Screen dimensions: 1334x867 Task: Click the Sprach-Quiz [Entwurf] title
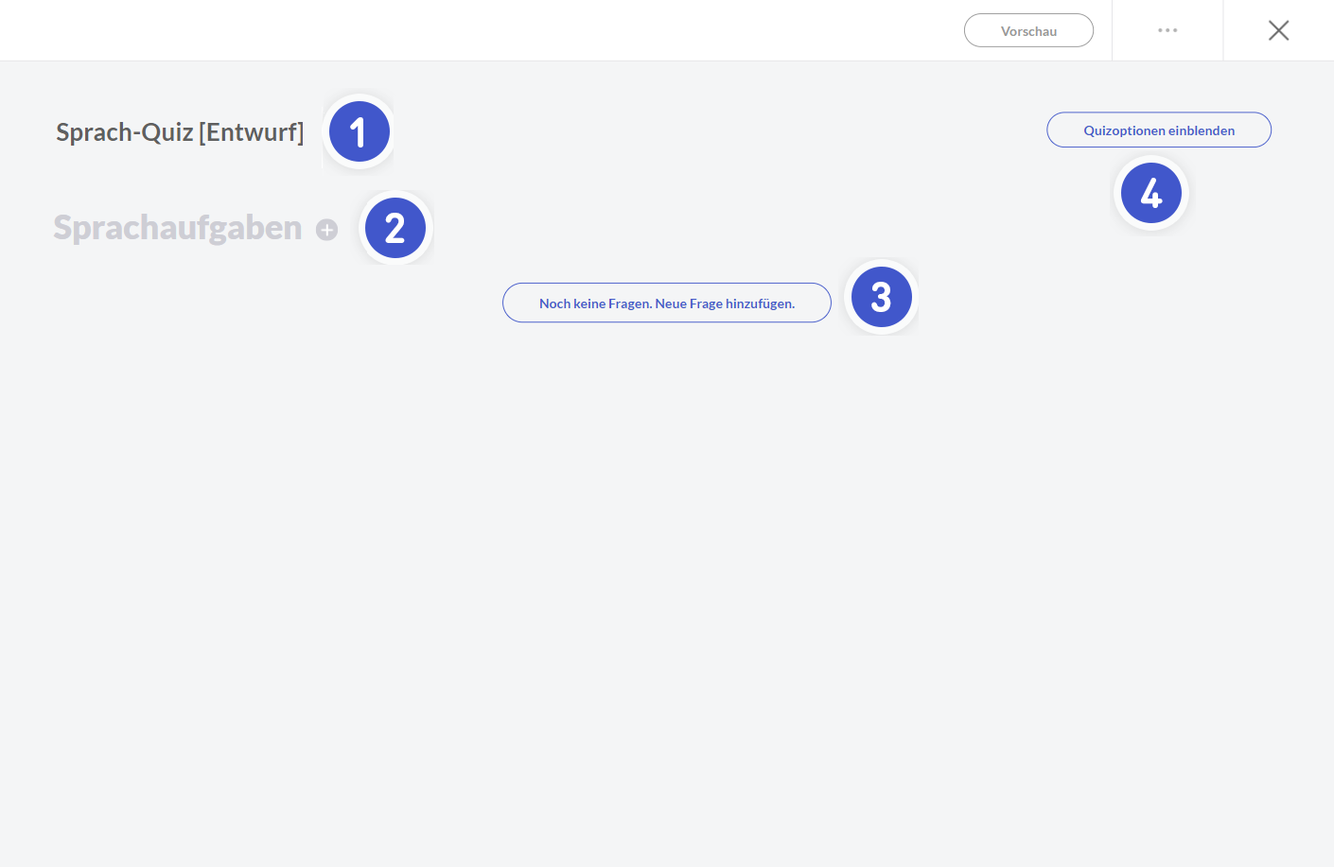click(x=180, y=132)
